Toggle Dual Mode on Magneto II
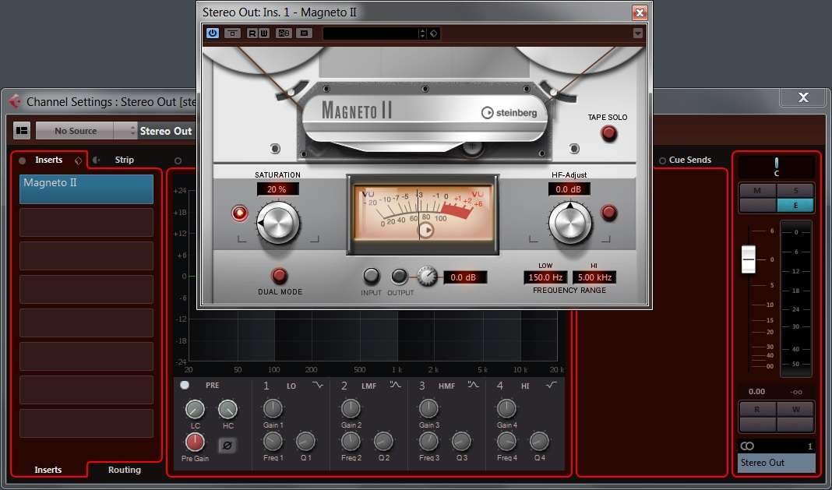 [279, 276]
